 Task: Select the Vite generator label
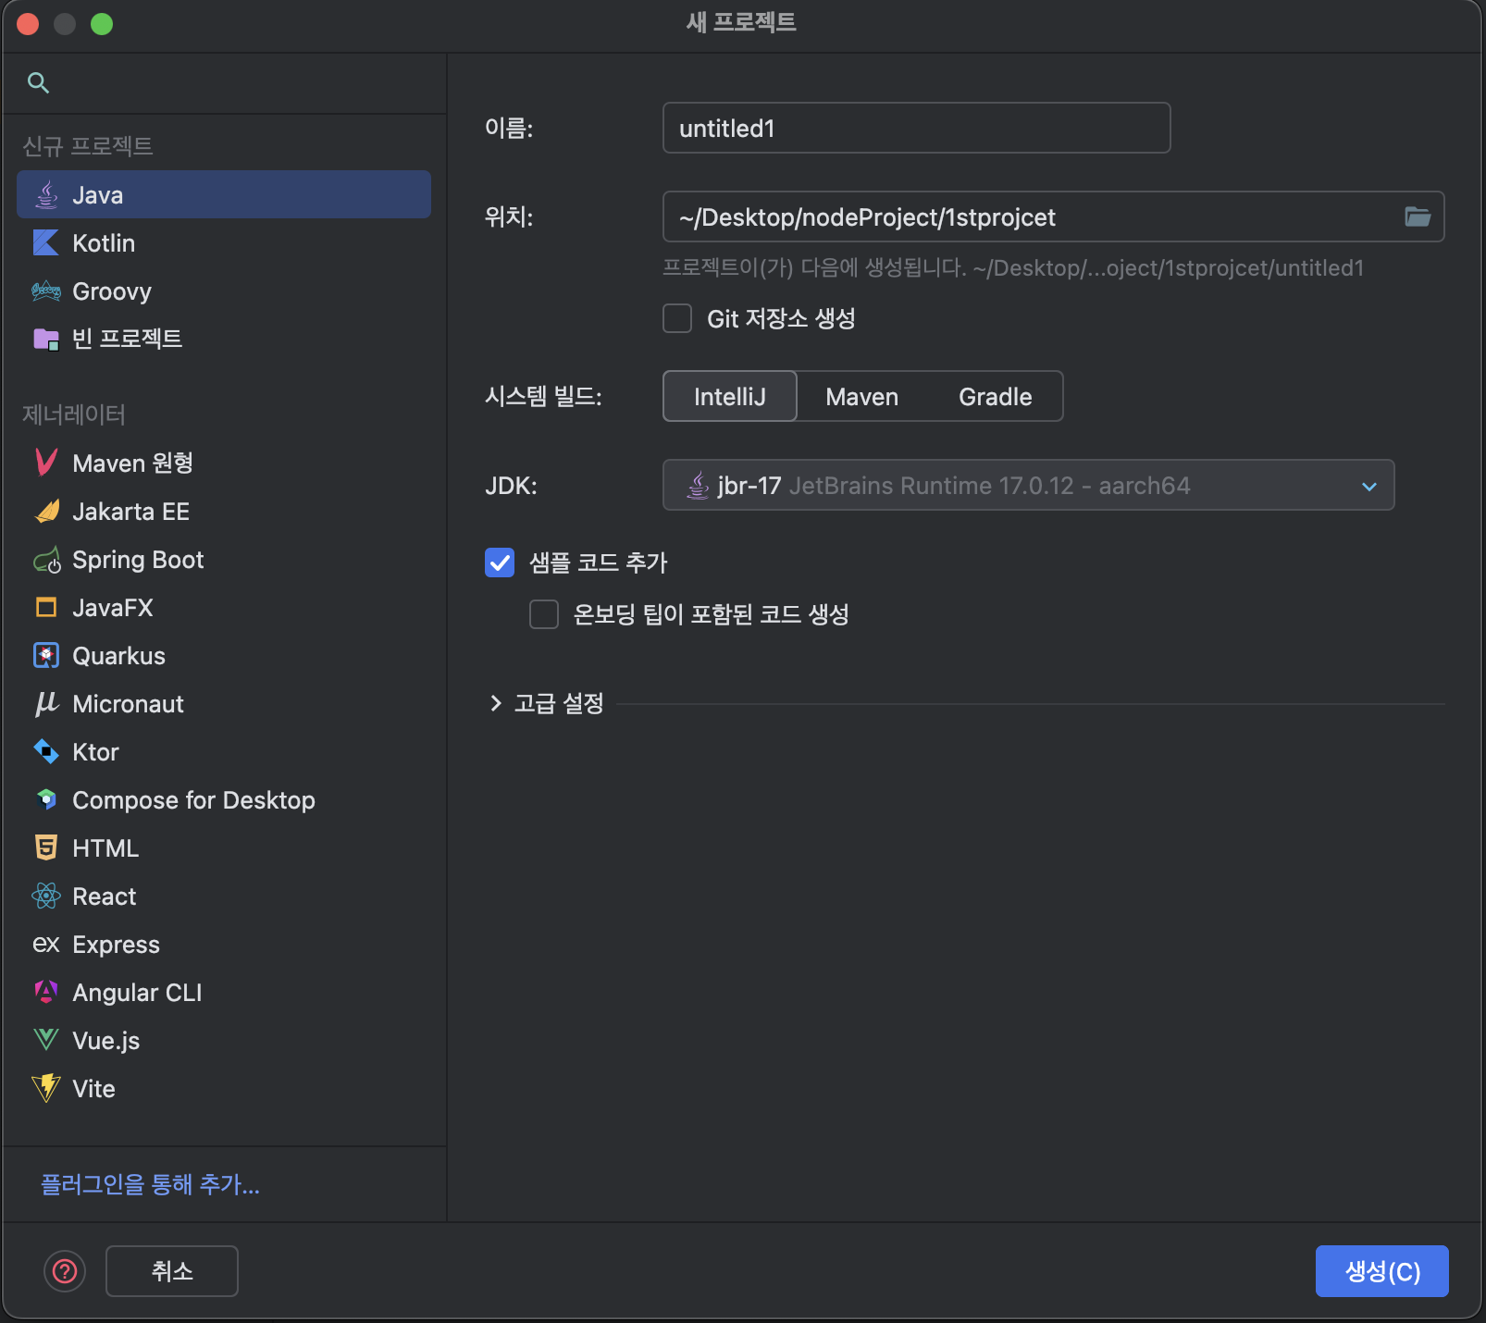93,1089
